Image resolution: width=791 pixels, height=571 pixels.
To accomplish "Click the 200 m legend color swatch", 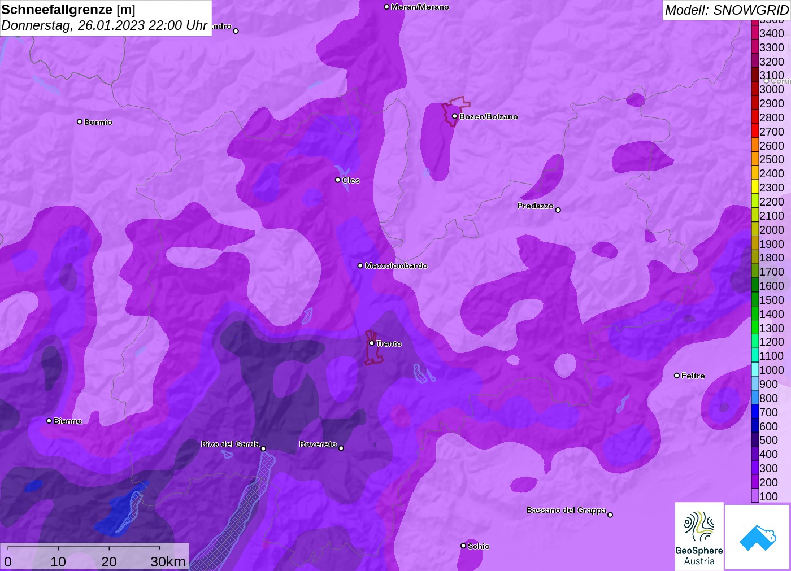I will (755, 482).
